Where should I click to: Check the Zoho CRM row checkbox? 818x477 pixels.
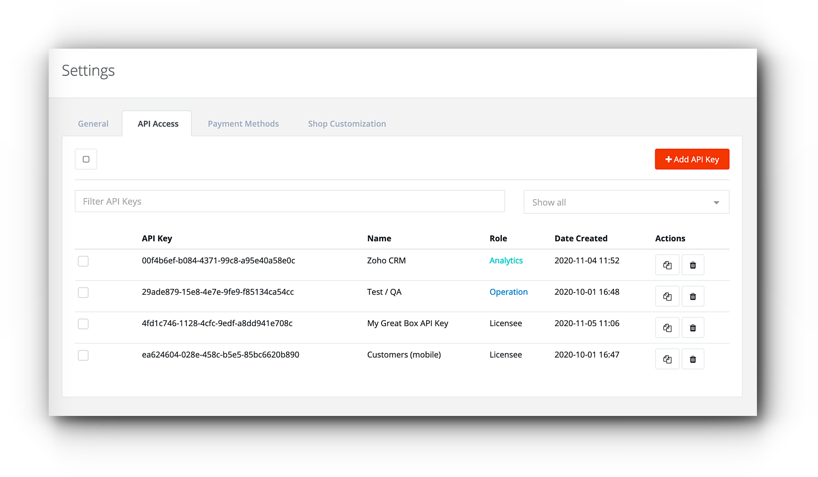point(83,261)
